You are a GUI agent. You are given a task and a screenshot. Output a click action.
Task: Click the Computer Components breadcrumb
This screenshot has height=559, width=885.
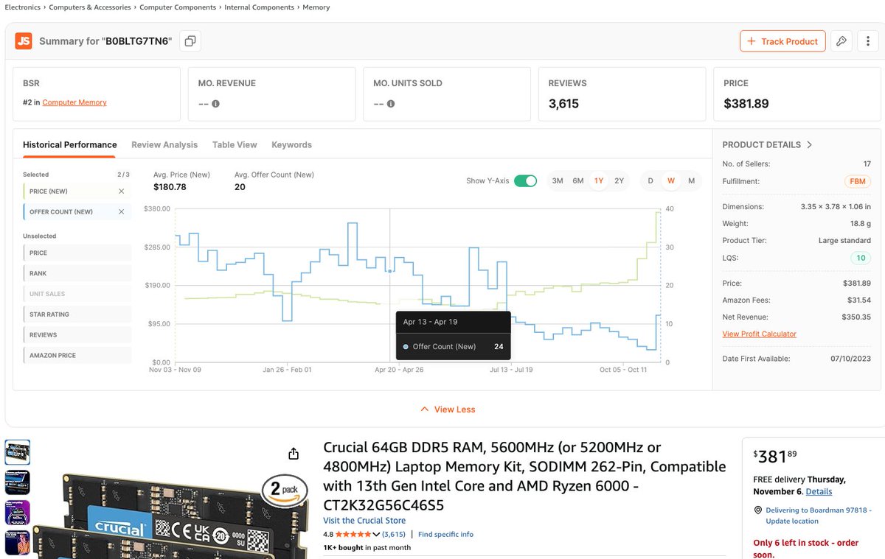point(178,7)
